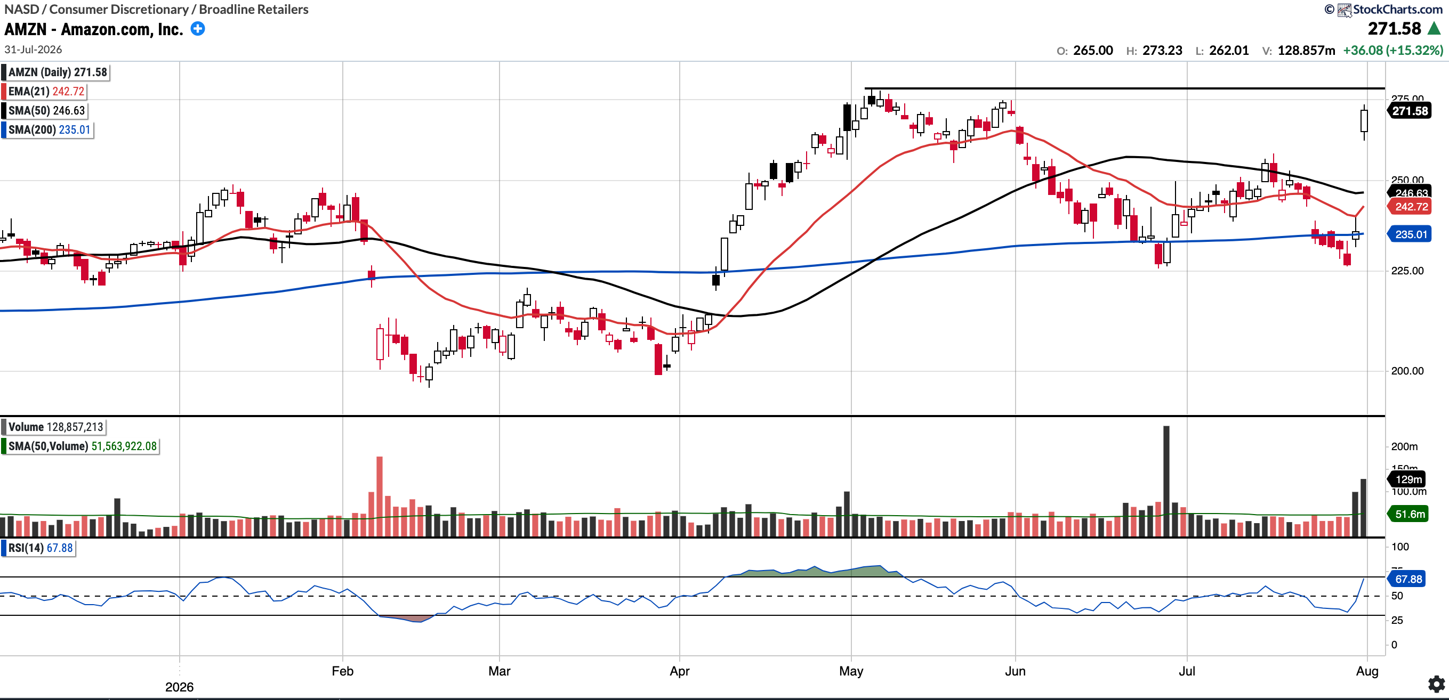Click the "200.00" price axis label
The height and width of the screenshot is (700, 1449).
point(1407,371)
